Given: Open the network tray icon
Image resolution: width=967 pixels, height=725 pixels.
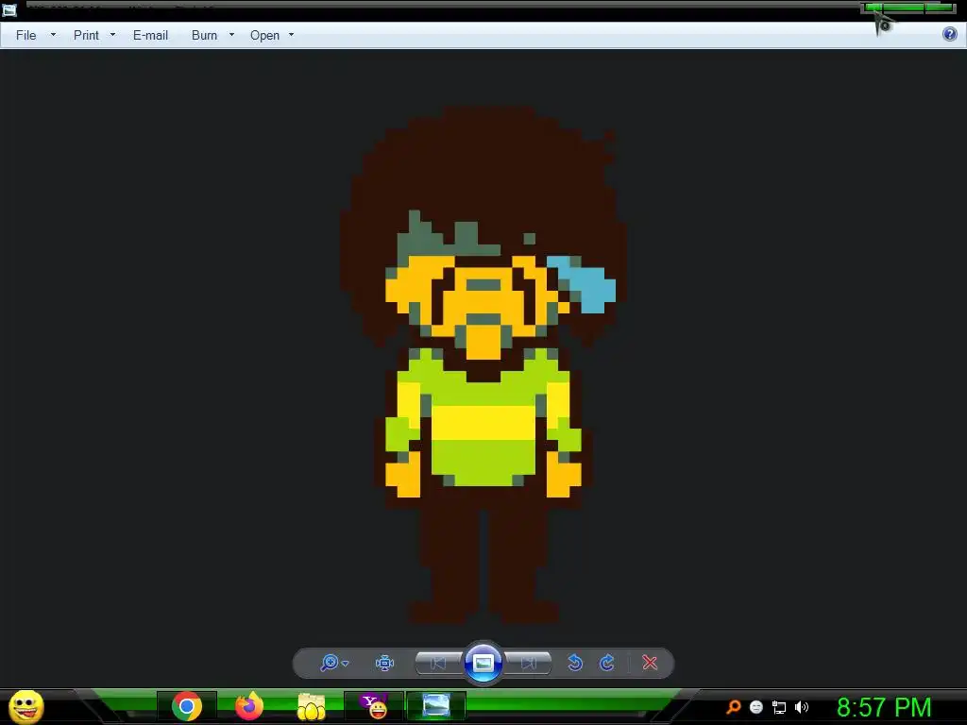Looking at the screenshot, I should pyautogui.click(x=779, y=707).
